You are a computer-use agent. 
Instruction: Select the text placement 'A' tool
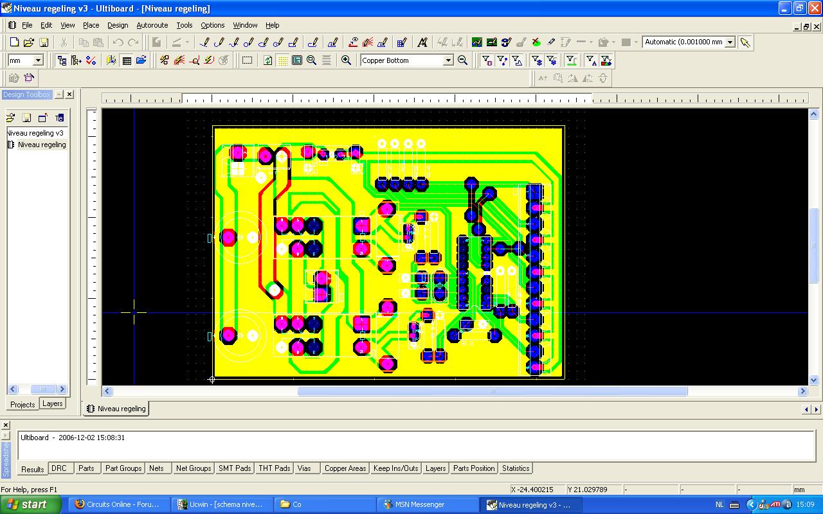[x=422, y=42]
